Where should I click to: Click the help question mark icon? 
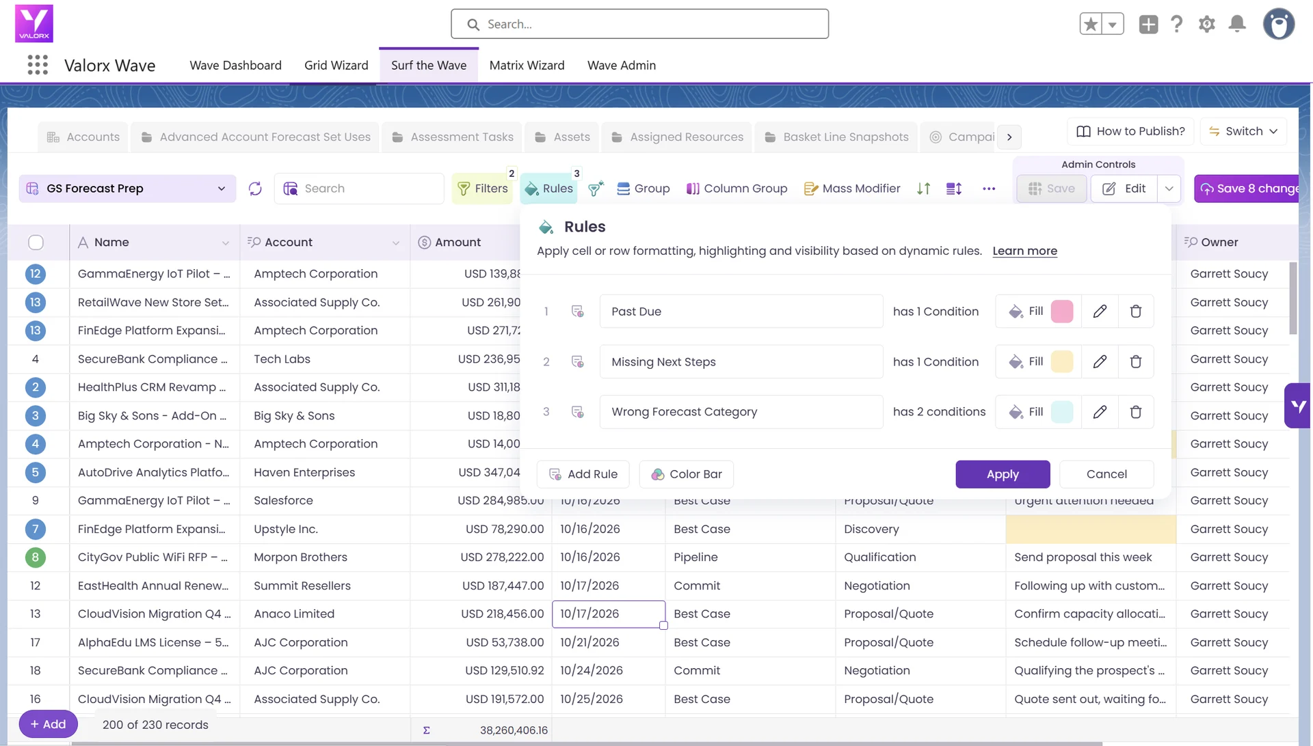click(x=1177, y=24)
